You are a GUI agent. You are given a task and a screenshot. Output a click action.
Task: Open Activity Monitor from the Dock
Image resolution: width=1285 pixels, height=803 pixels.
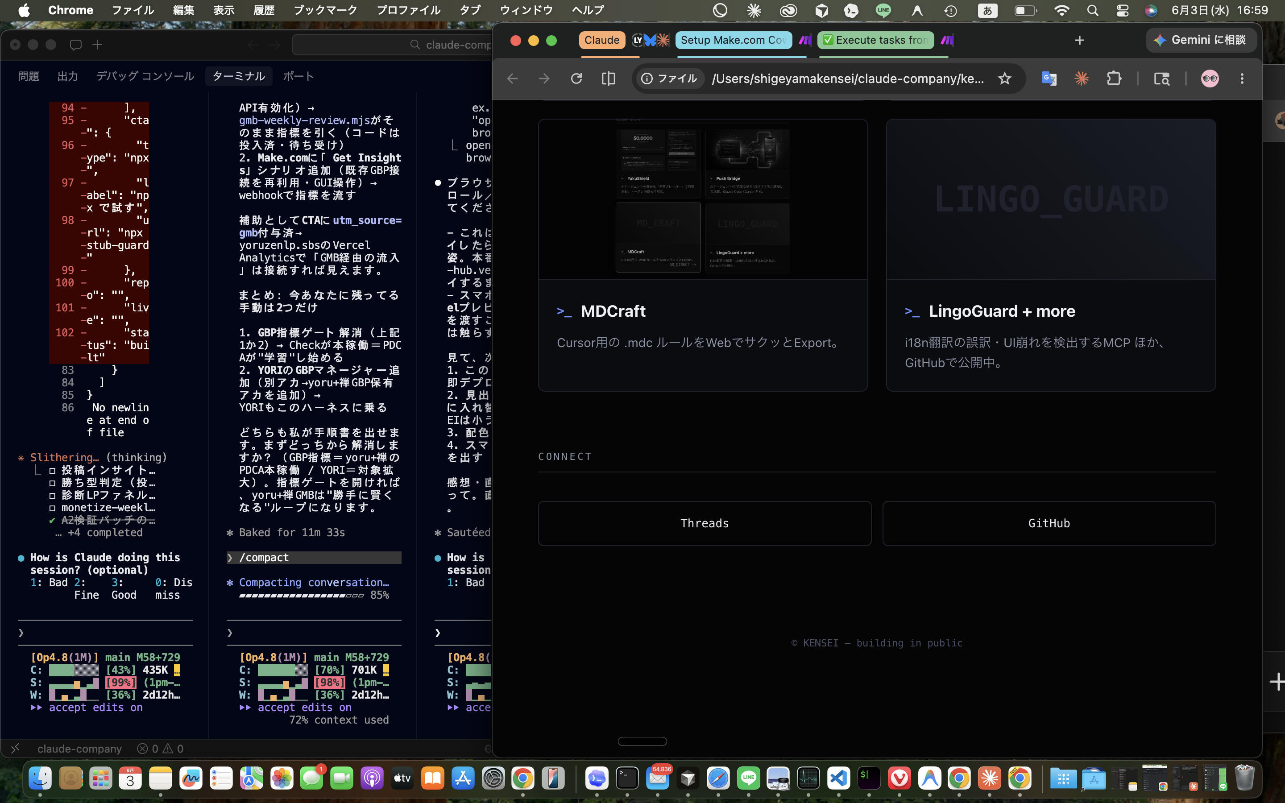(x=808, y=778)
